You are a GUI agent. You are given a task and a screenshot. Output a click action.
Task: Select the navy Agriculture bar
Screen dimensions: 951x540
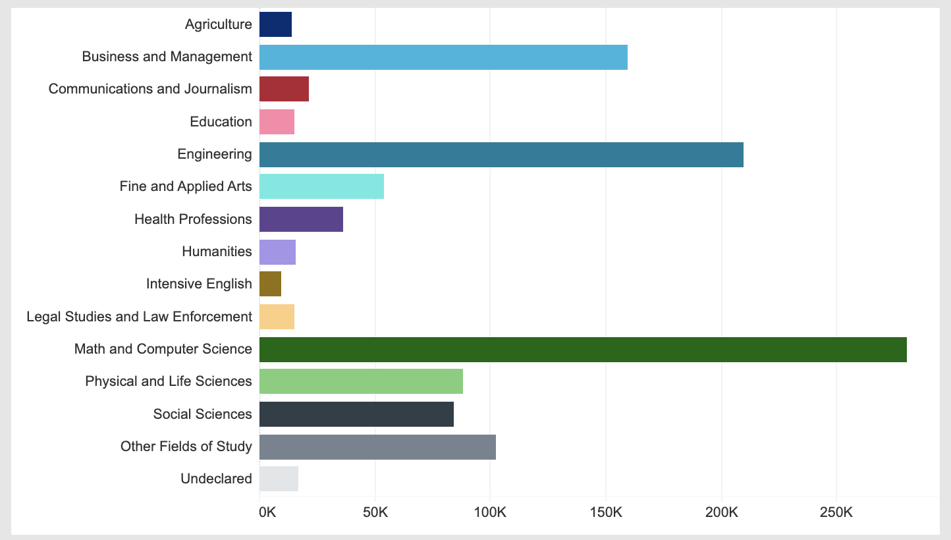pyautogui.click(x=275, y=25)
